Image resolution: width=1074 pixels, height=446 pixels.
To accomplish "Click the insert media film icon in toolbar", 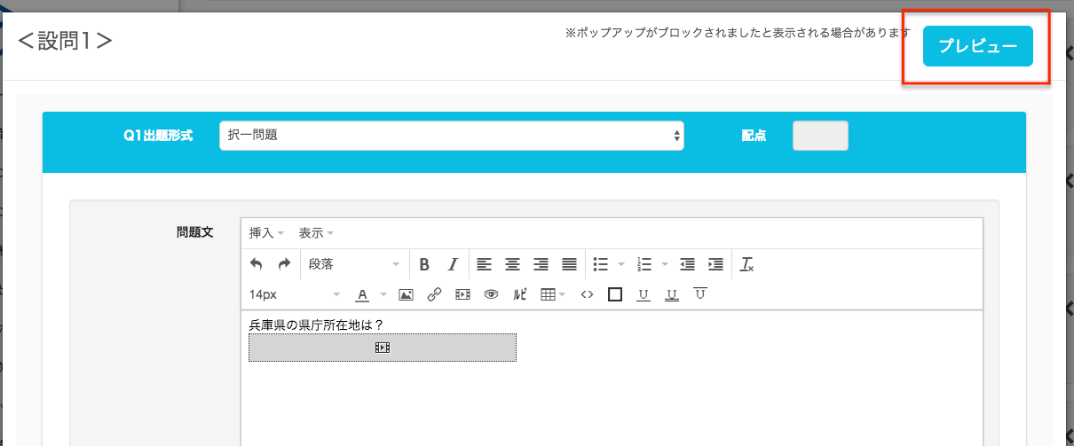I will tap(462, 294).
